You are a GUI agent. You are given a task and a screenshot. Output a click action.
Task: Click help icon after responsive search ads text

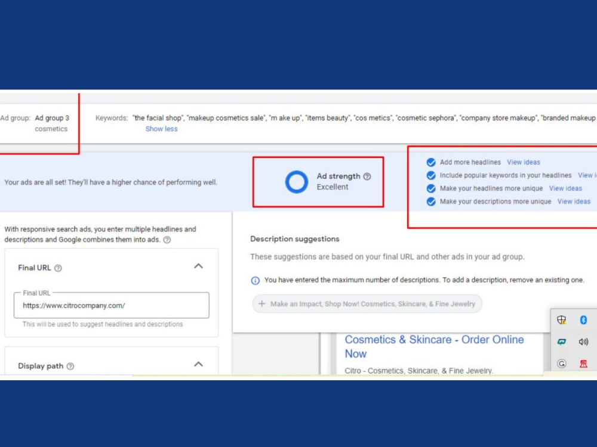(x=167, y=240)
